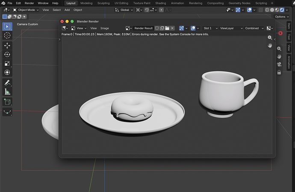
Task: Switch to rendered viewport shading
Action: 282,10
